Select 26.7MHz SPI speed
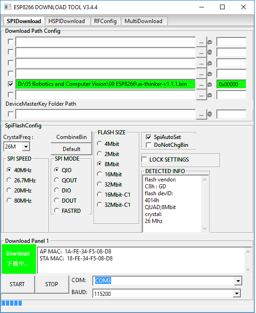256x313 pixels. click(x=21, y=180)
